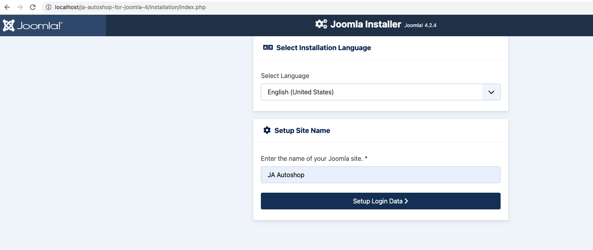The width and height of the screenshot is (593, 250).
Task: Reload the installation page
Action: [33, 7]
